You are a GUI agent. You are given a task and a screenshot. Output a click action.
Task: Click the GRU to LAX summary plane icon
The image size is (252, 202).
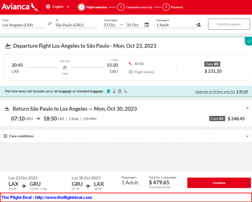pos(88,186)
